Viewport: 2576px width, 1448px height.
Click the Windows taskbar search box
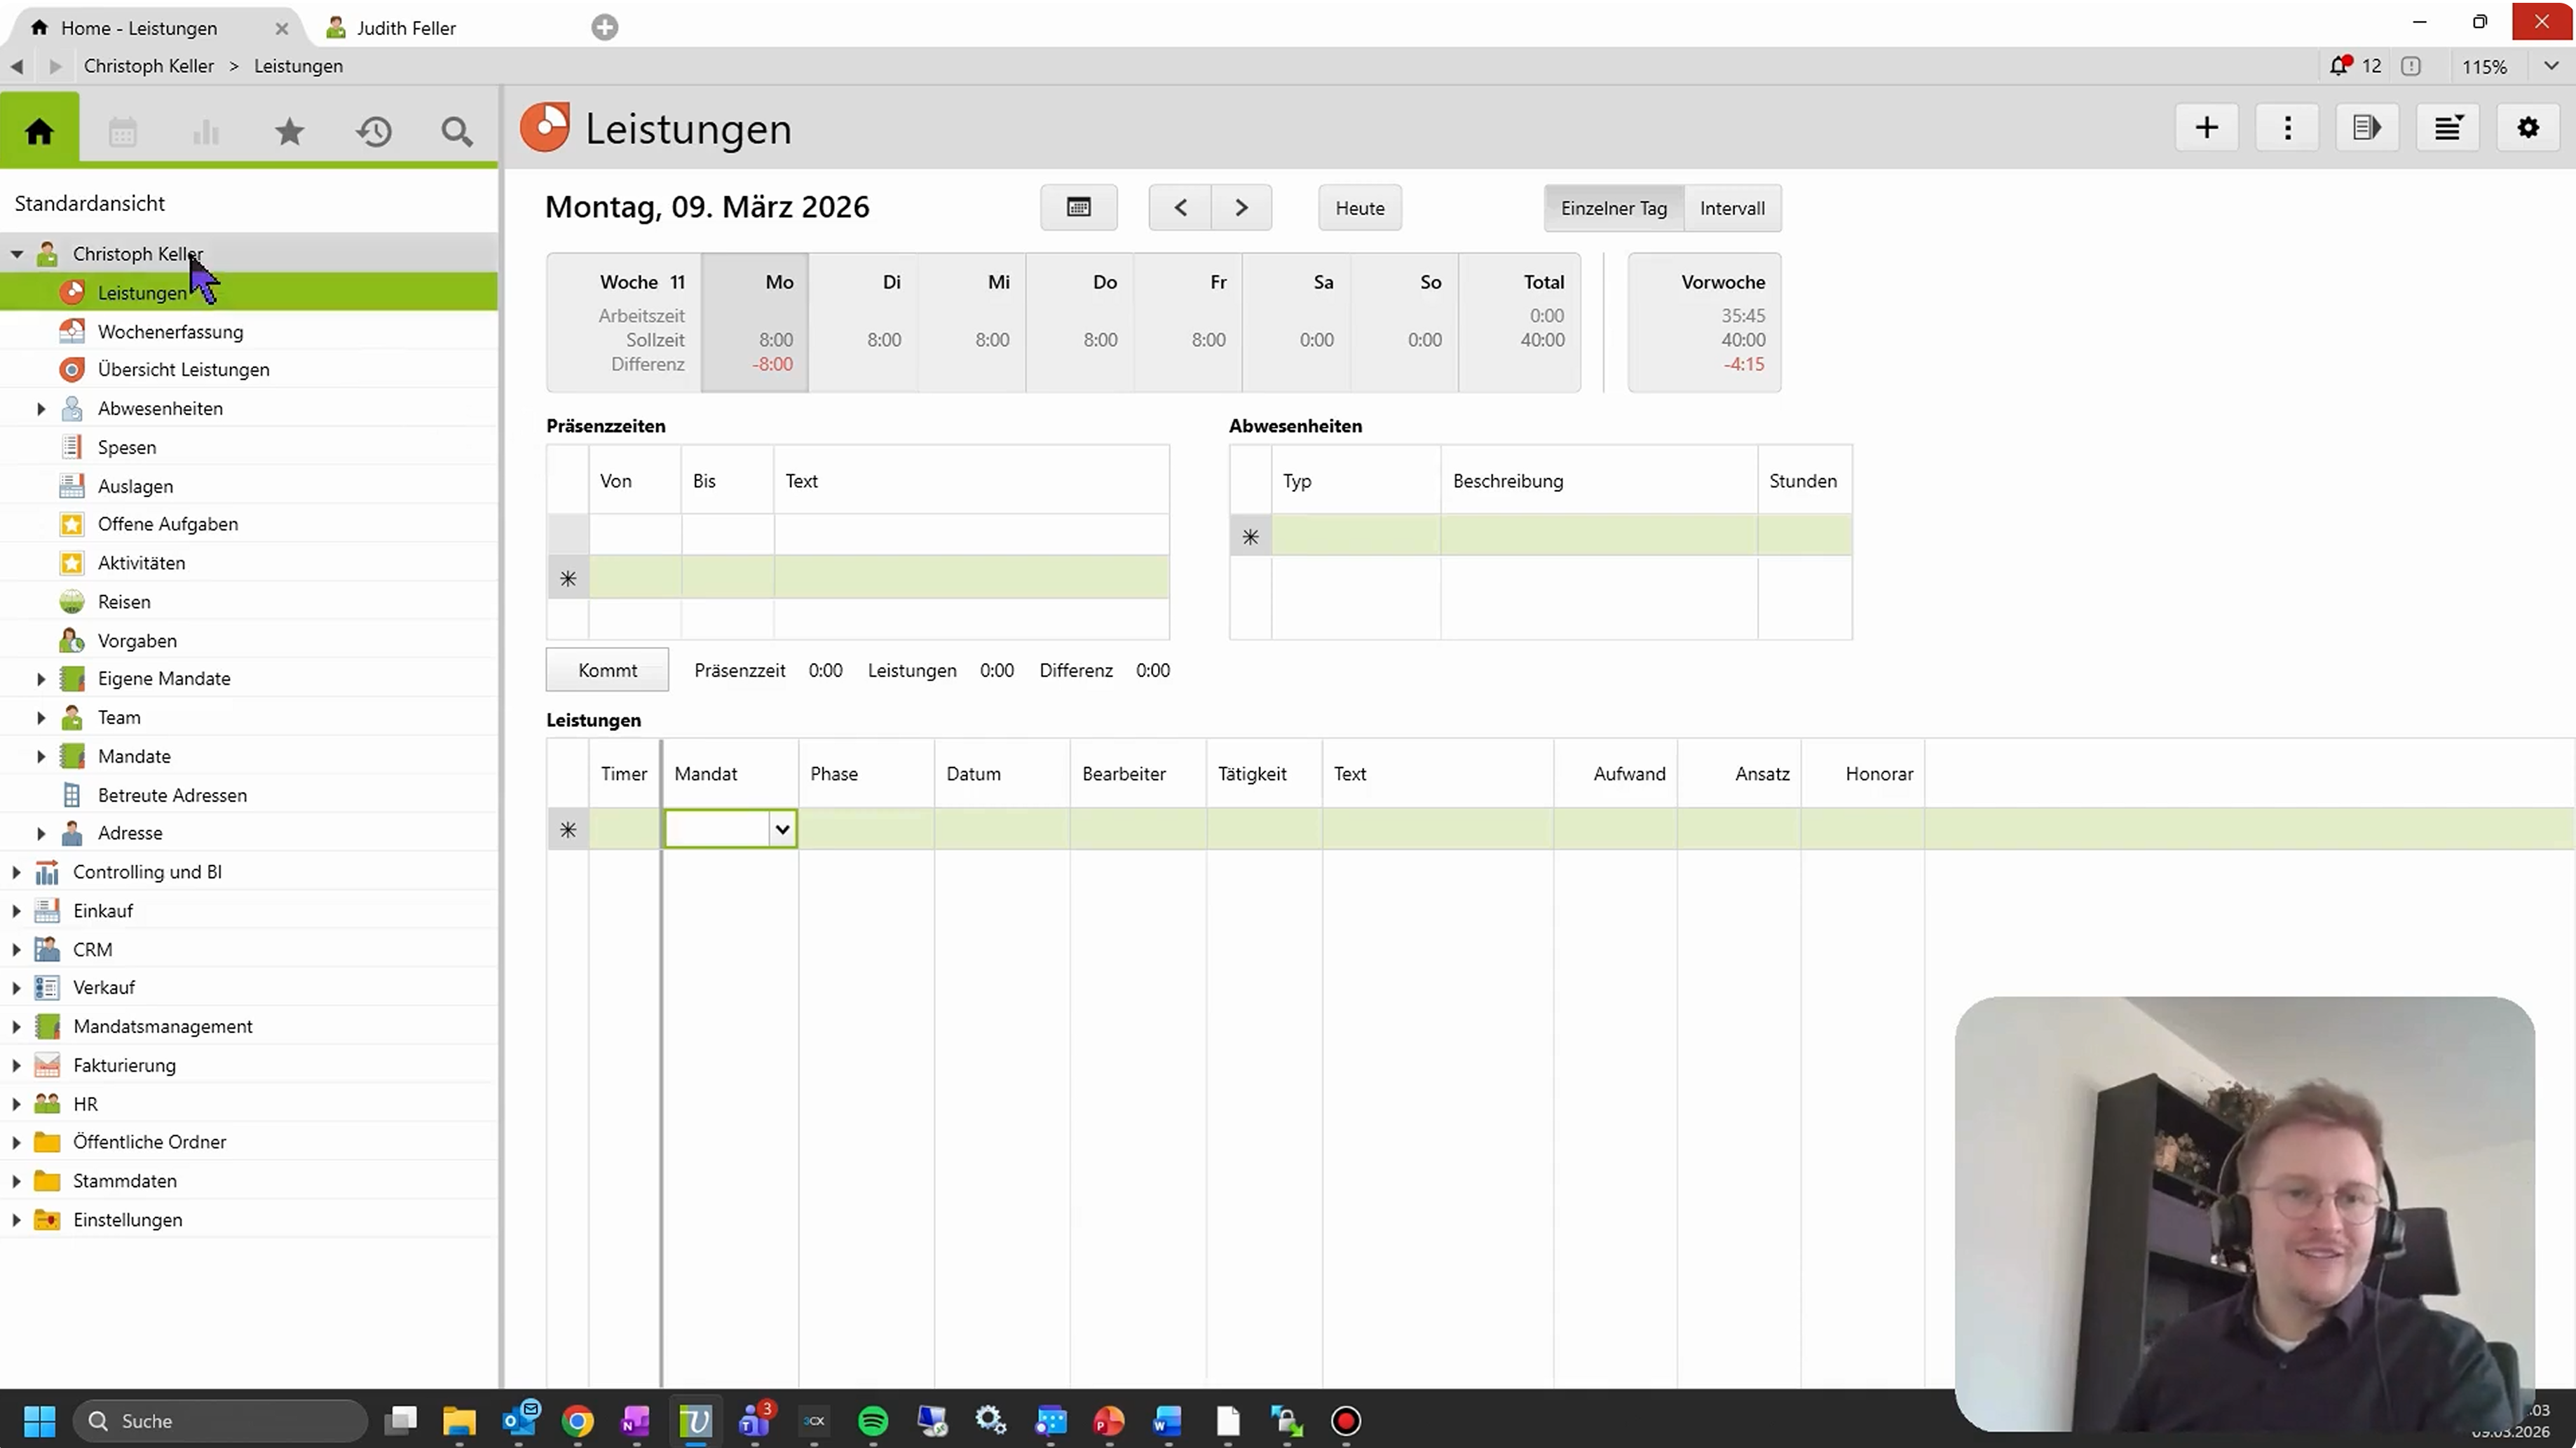click(x=221, y=1421)
